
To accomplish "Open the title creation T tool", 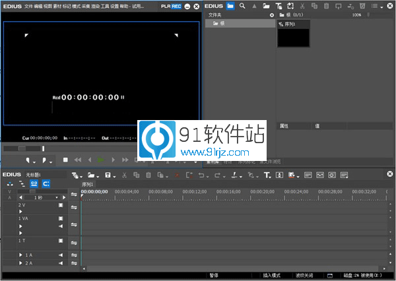I will pyautogui.click(x=267, y=175).
